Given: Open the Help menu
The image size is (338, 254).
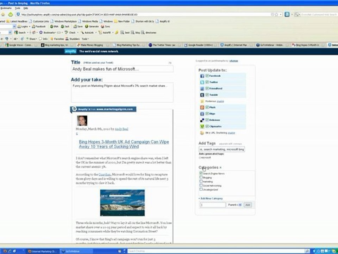Looking at the screenshot, I should (26, 8).
